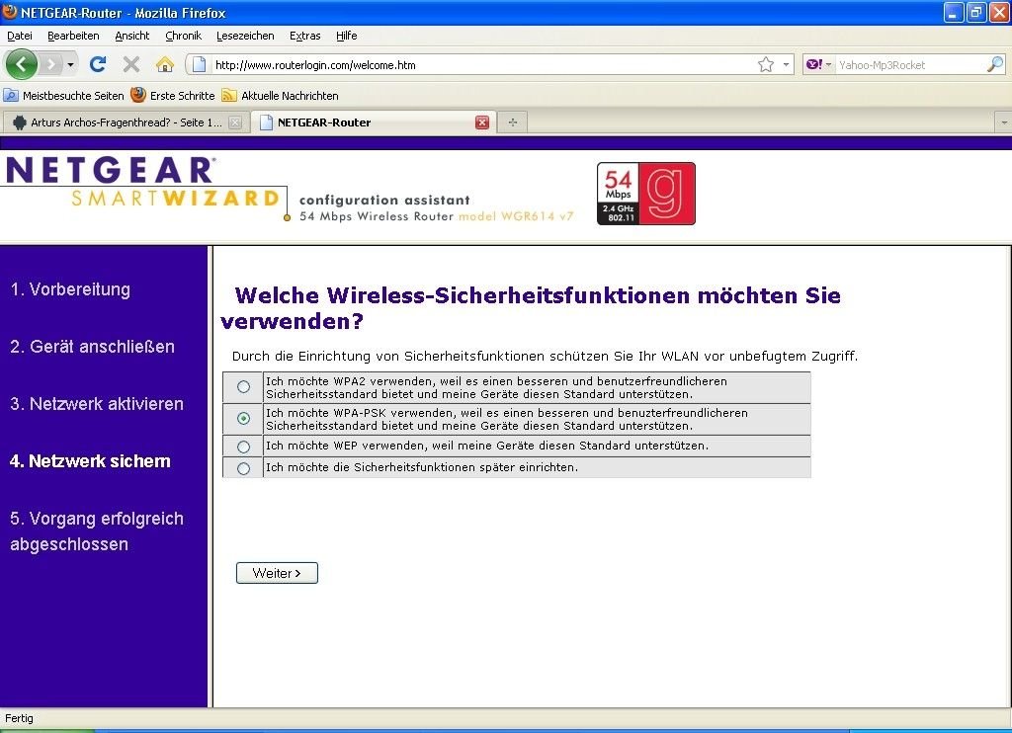This screenshot has height=733, width=1012.
Task: Click the page icon in the address bar
Action: (x=200, y=64)
